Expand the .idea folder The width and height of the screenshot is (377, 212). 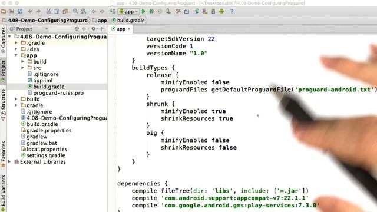(16, 49)
